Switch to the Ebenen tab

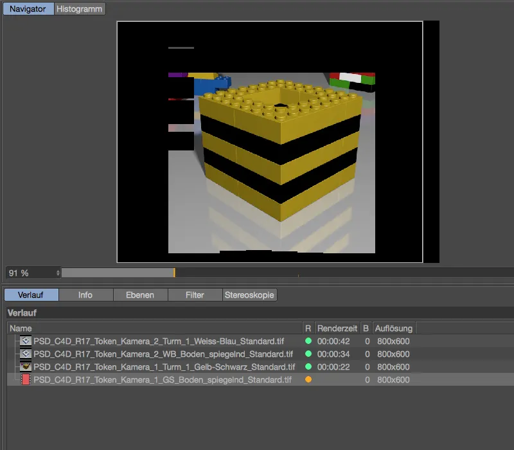coord(140,295)
